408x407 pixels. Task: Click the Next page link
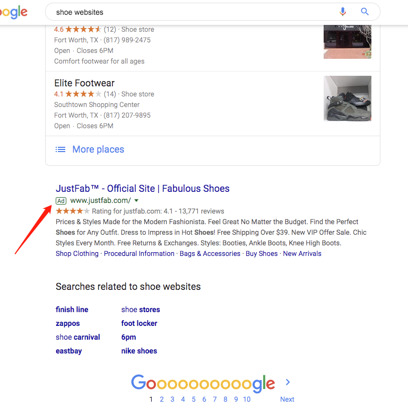click(x=287, y=399)
